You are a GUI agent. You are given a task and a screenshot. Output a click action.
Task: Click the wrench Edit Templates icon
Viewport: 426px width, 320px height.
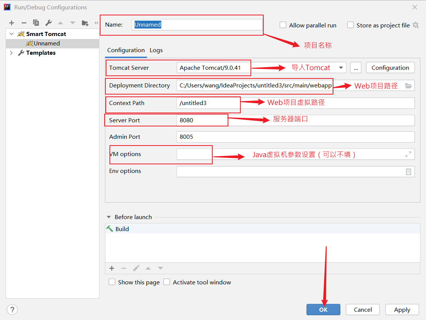click(48, 23)
